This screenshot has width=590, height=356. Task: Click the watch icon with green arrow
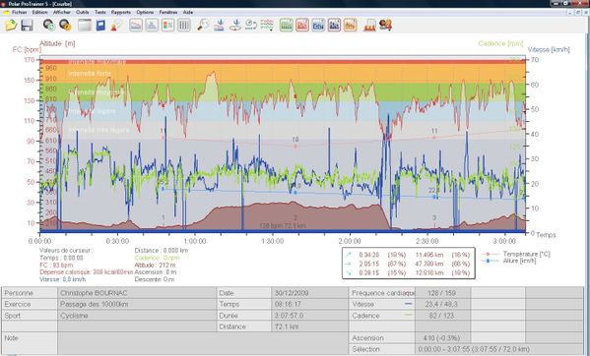(x=49, y=26)
